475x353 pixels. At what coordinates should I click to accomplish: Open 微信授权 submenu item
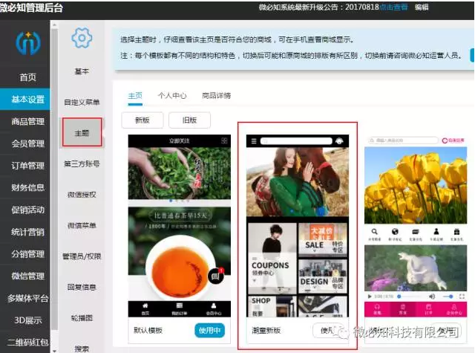(82, 195)
